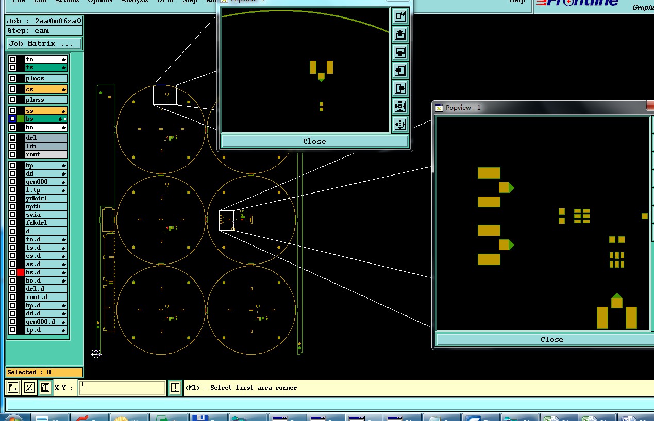Click pan right icon in Popview 2
The image size is (654, 421).
pos(400,89)
